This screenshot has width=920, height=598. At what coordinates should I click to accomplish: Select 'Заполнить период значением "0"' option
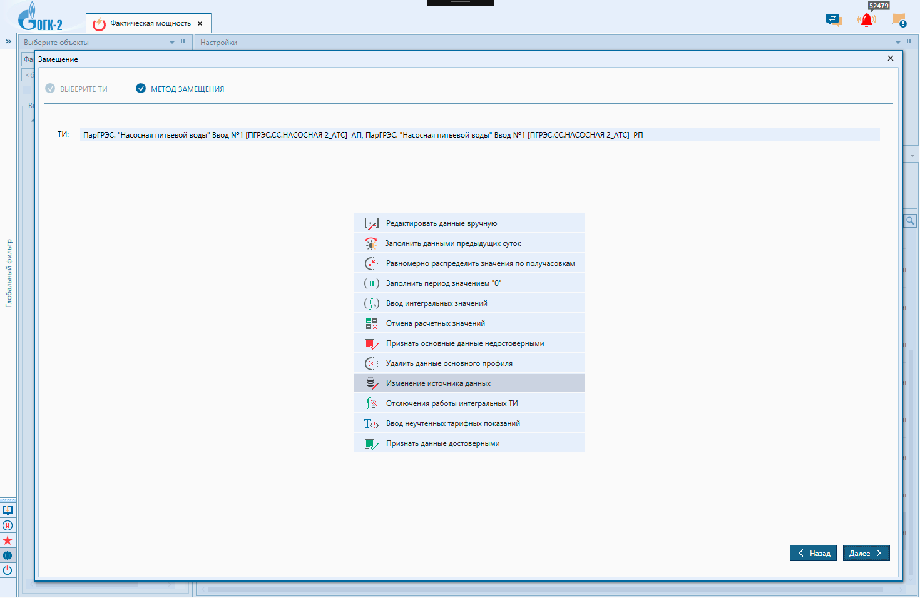tap(469, 283)
